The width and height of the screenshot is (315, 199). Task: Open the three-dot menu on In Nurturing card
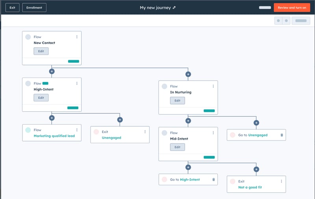213,86
